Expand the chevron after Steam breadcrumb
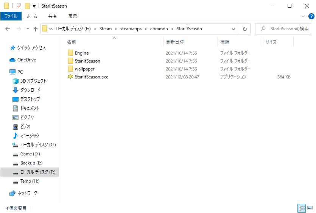 point(116,29)
